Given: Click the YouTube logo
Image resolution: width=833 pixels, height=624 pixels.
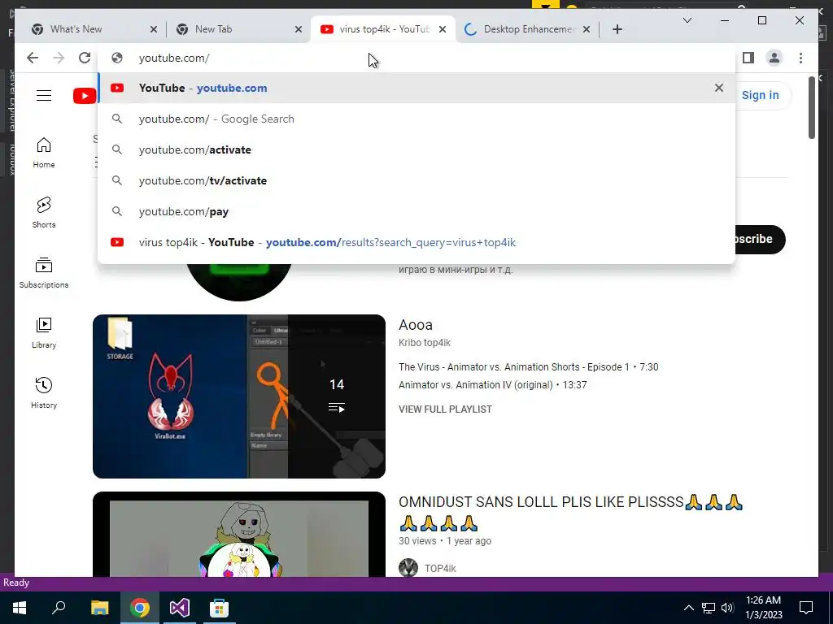Looking at the screenshot, I should 85,96.
